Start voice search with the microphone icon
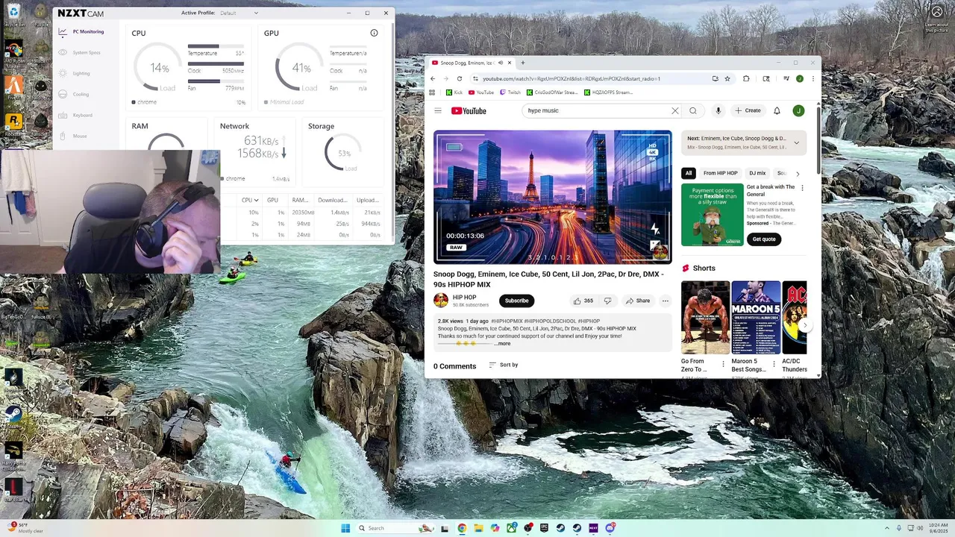The image size is (955, 537). pyautogui.click(x=718, y=110)
